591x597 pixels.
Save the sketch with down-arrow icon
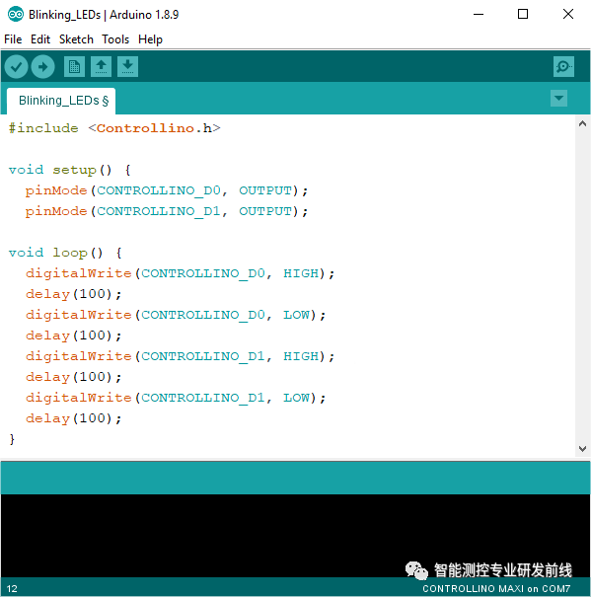click(127, 67)
